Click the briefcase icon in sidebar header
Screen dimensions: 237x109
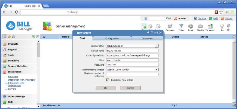coord(14,37)
